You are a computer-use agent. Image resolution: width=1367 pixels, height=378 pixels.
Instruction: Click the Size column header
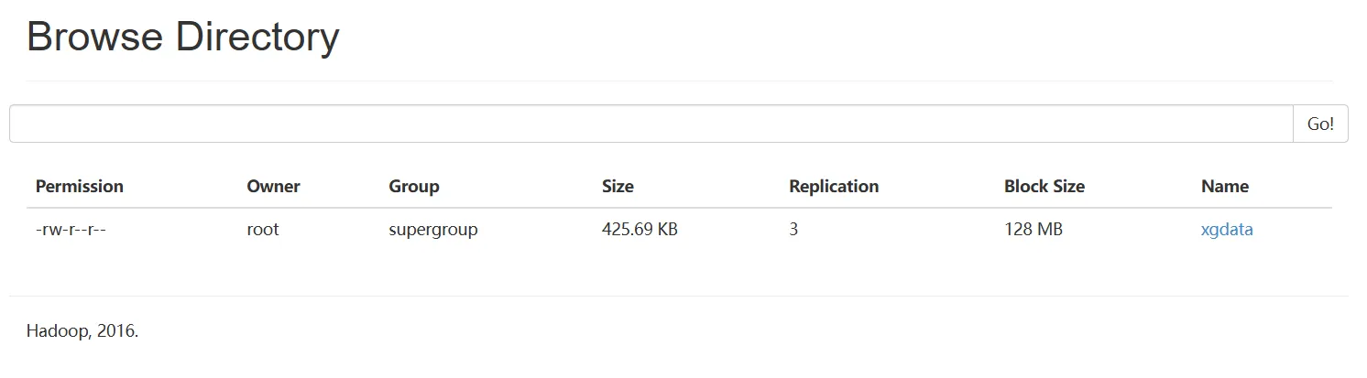(x=618, y=186)
